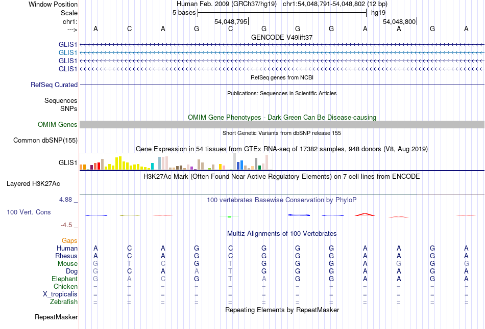Select the light-blue GLIS1 transcript label
Image resolution: width=485 pixels, height=329 pixels.
(68, 53)
